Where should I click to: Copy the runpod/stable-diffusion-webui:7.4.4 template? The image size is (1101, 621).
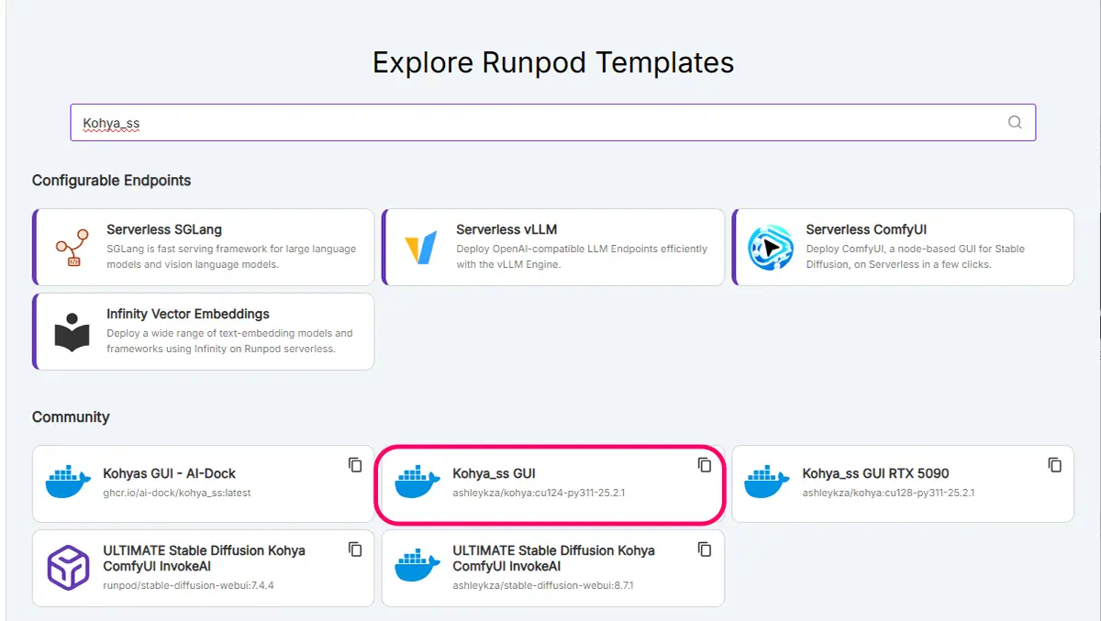355,549
